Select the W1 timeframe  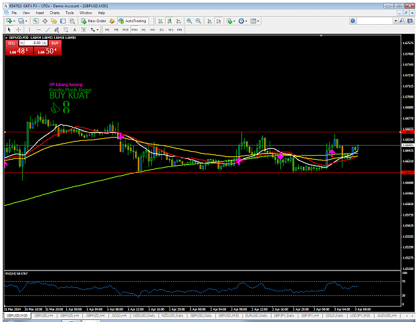click(171, 30)
